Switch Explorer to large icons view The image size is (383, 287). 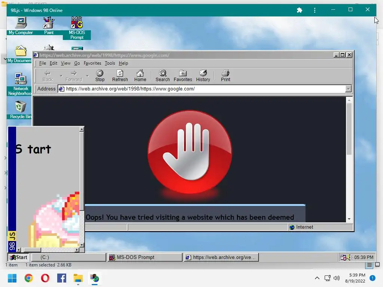tap(377, 265)
